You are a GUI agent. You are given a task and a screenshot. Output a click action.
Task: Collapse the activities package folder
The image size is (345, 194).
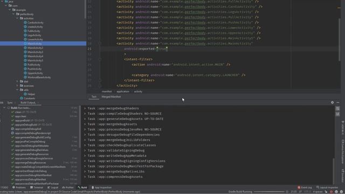click(x=17, y=18)
